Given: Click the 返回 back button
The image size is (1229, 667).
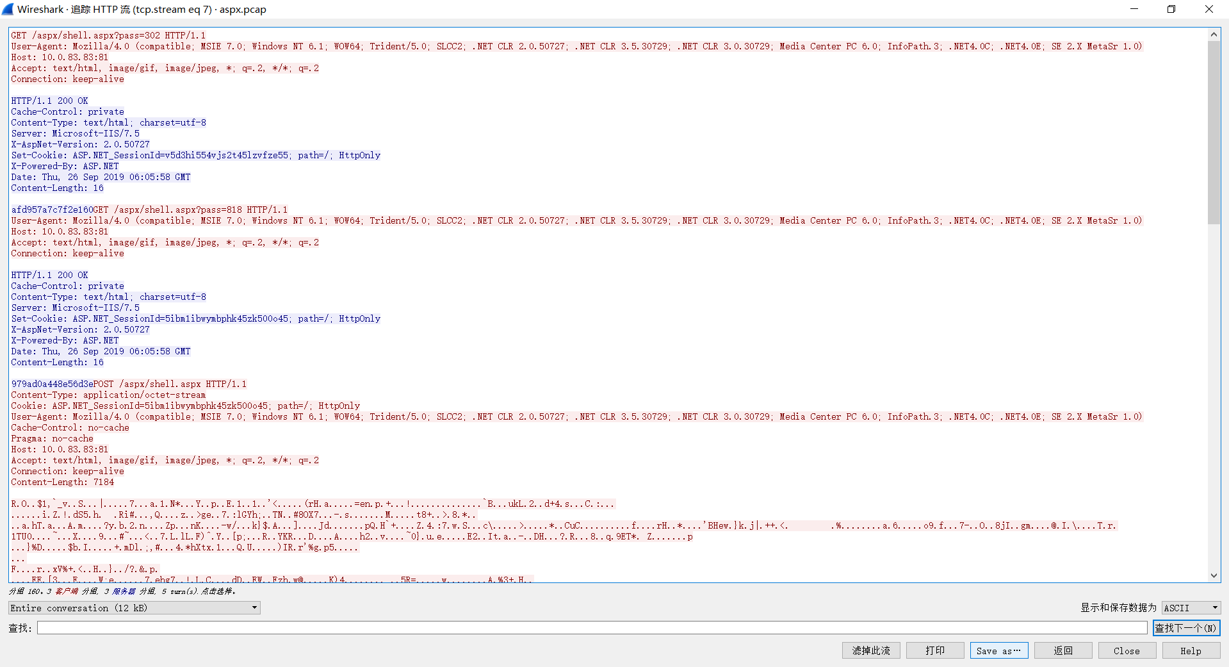Looking at the screenshot, I should [x=1063, y=650].
